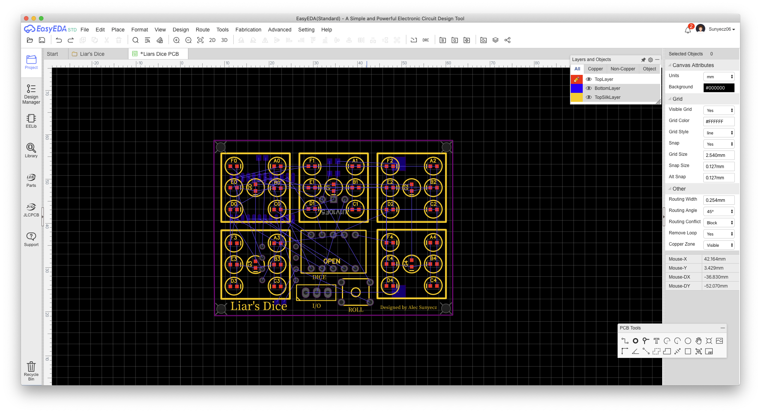Open the Fabrication menu
Screen dimensions: 761x413
[x=248, y=30]
